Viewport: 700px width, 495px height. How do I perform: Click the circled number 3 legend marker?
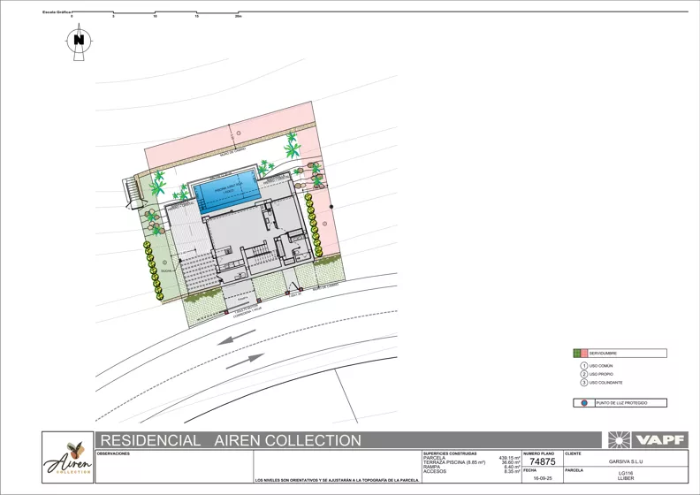click(583, 383)
